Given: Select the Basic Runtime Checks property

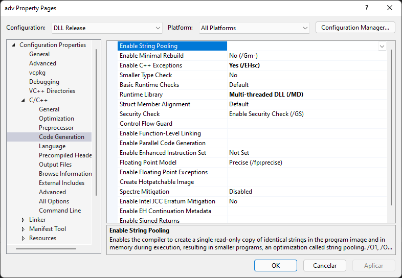Looking at the screenshot, I should (x=149, y=85).
